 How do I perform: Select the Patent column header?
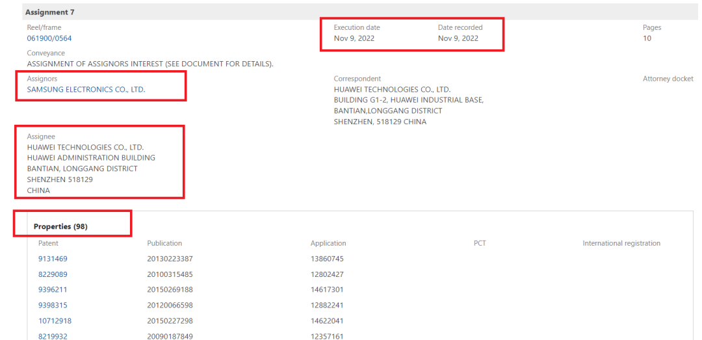coord(48,243)
